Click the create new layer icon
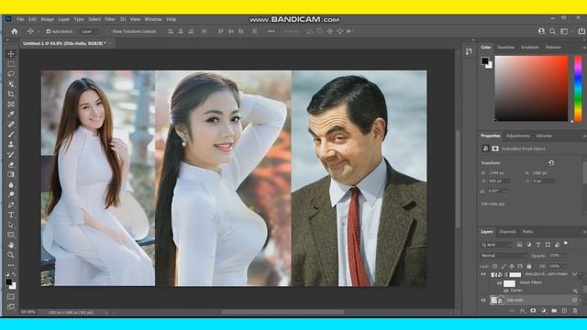Viewport: 587px width, 330px height. (564, 311)
